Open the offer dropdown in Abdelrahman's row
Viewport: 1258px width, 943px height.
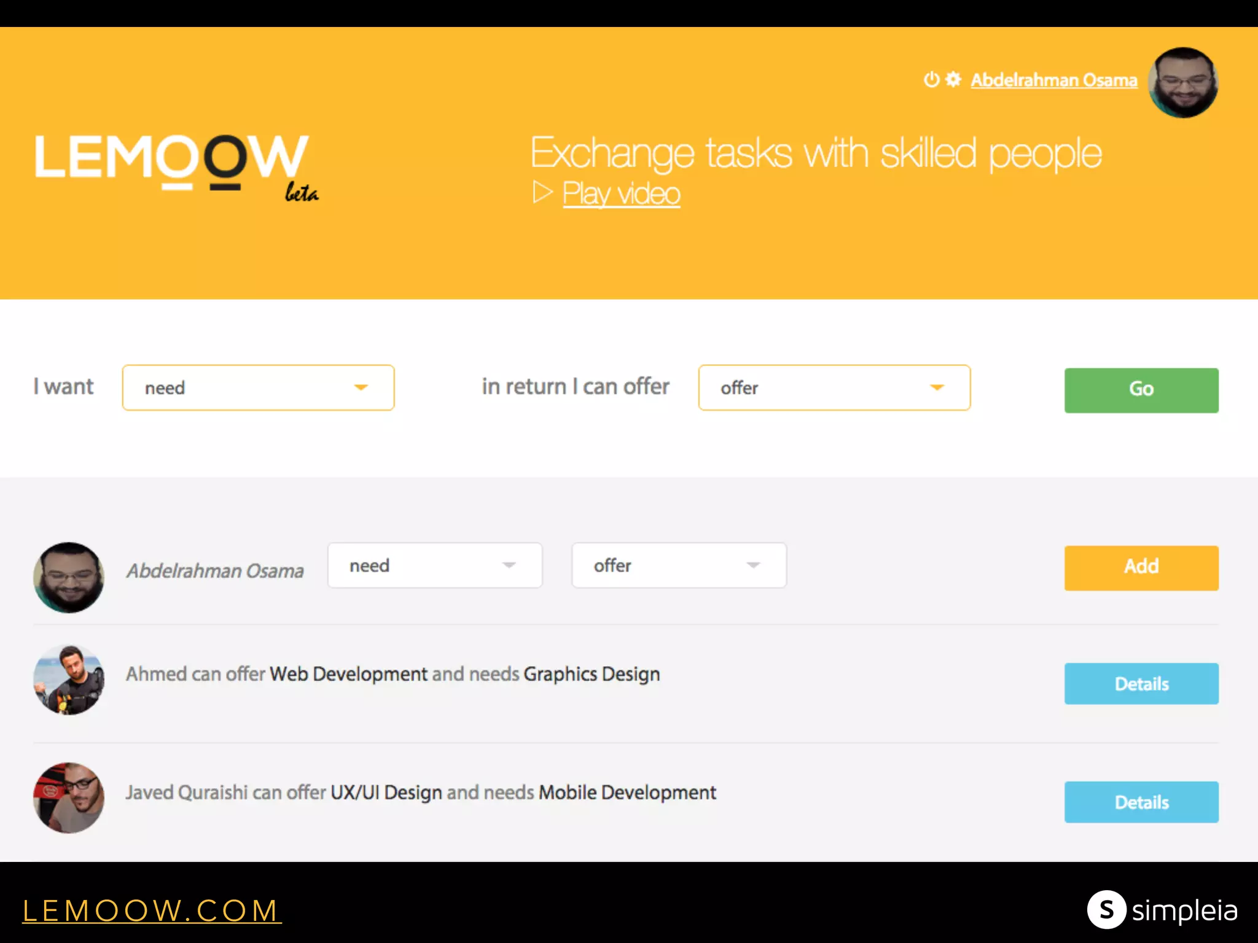tap(679, 565)
